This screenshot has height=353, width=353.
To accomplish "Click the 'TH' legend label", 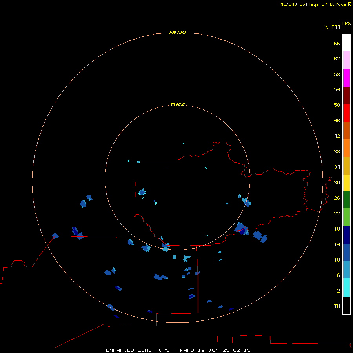I will click(337, 306).
